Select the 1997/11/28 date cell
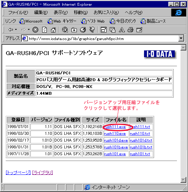The height and width of the screenshot is (192, 188). pos(18,154)
